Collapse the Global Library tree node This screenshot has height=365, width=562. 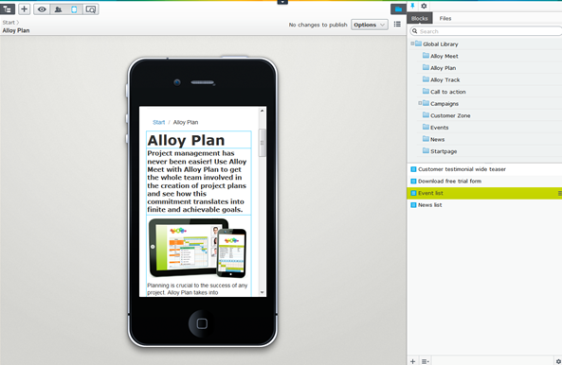(x=412, y=43)
